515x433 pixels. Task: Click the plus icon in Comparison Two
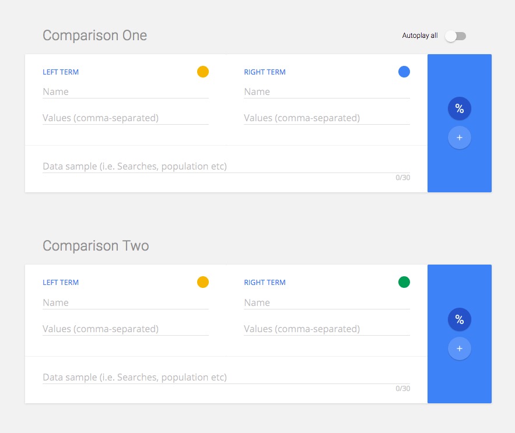click(460, 348)
